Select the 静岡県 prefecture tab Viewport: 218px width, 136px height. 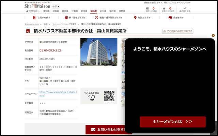click(x=65, y=11)
